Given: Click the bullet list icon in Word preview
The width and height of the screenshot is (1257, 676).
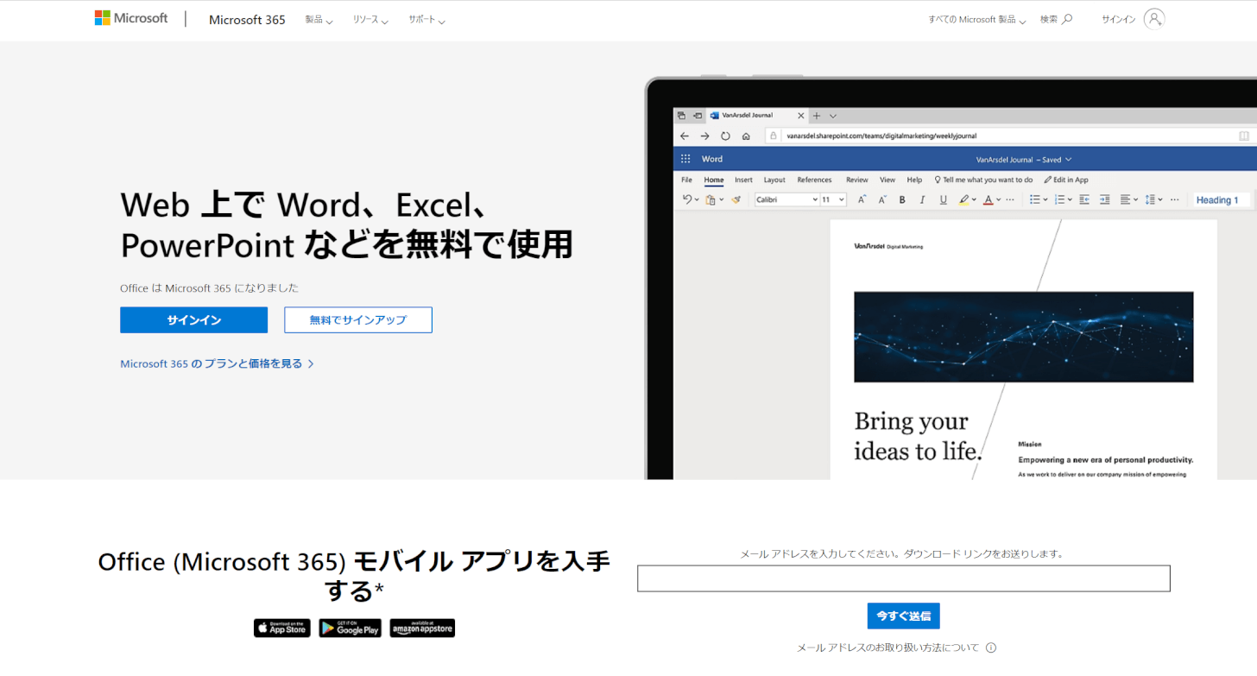Looking at the screenshot, I should click(x=1034, y=199).
